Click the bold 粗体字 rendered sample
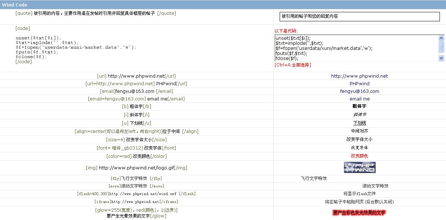Viewport: 446px width, 220px height. (x=359, y=107)
